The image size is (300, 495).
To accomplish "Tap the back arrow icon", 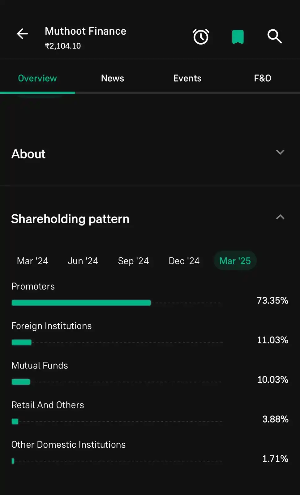I will point(22,34).
